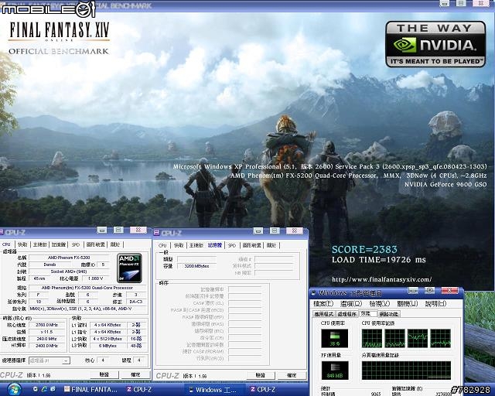Switch to FINAL FANTA... taskbar button

[91, 389]
